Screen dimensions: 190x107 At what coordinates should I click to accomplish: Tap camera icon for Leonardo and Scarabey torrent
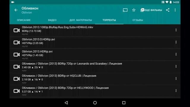(17, 67)
